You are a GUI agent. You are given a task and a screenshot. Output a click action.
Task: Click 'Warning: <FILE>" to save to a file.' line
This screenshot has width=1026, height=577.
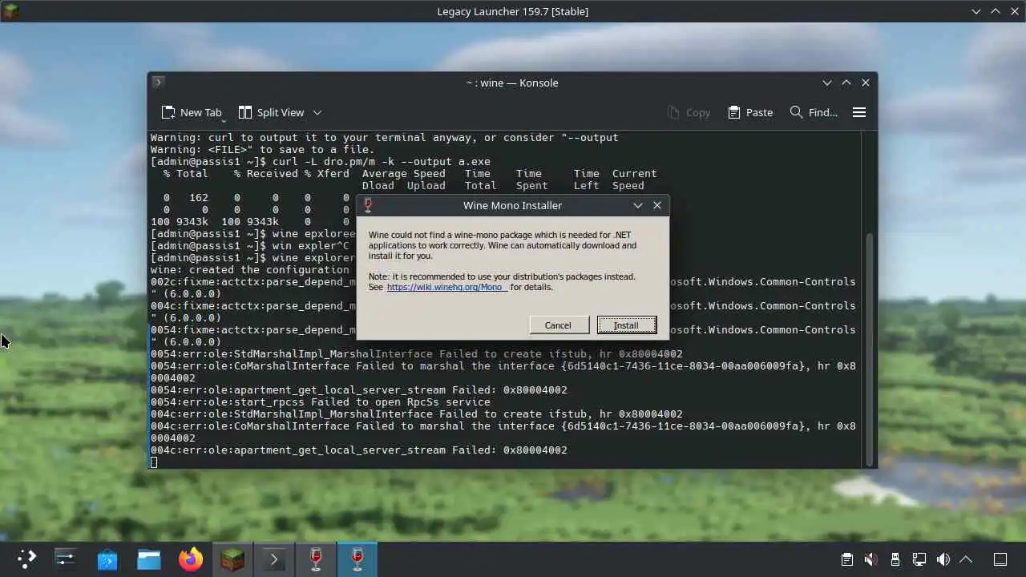262,149
